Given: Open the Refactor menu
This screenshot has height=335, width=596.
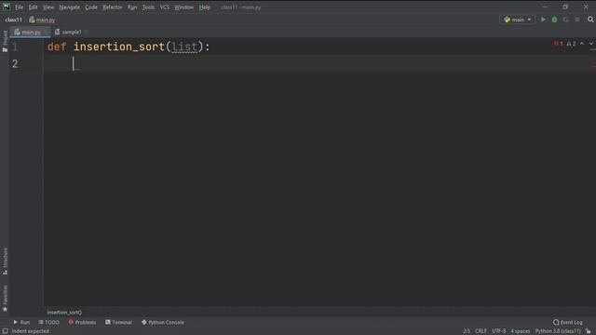Looking at the screenshot, I should [x=113, y=7].
